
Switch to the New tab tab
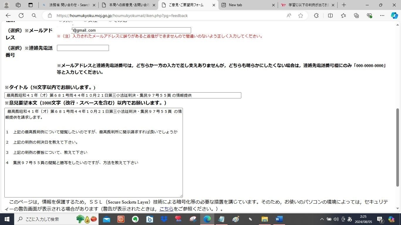point(248,5)
